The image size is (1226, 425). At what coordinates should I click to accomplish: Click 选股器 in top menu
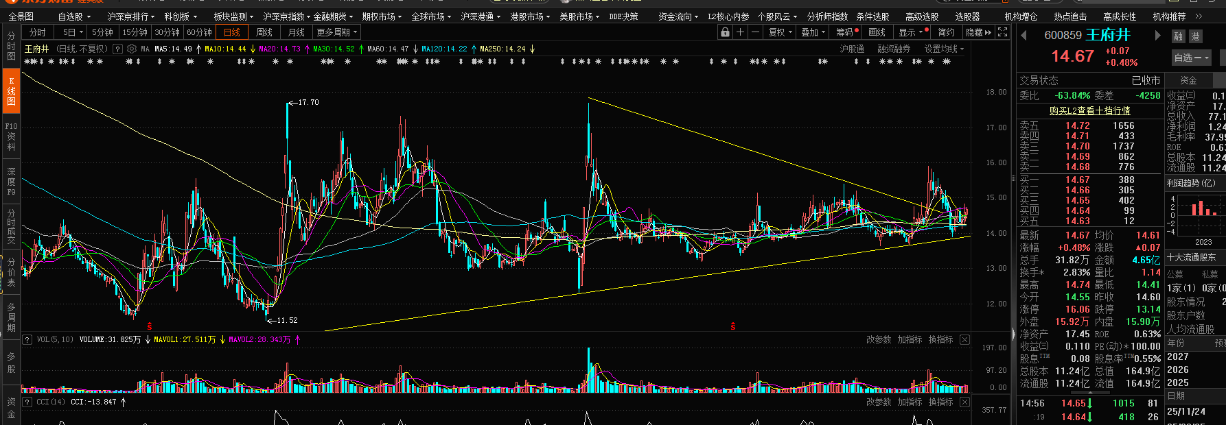click(967, 16)
